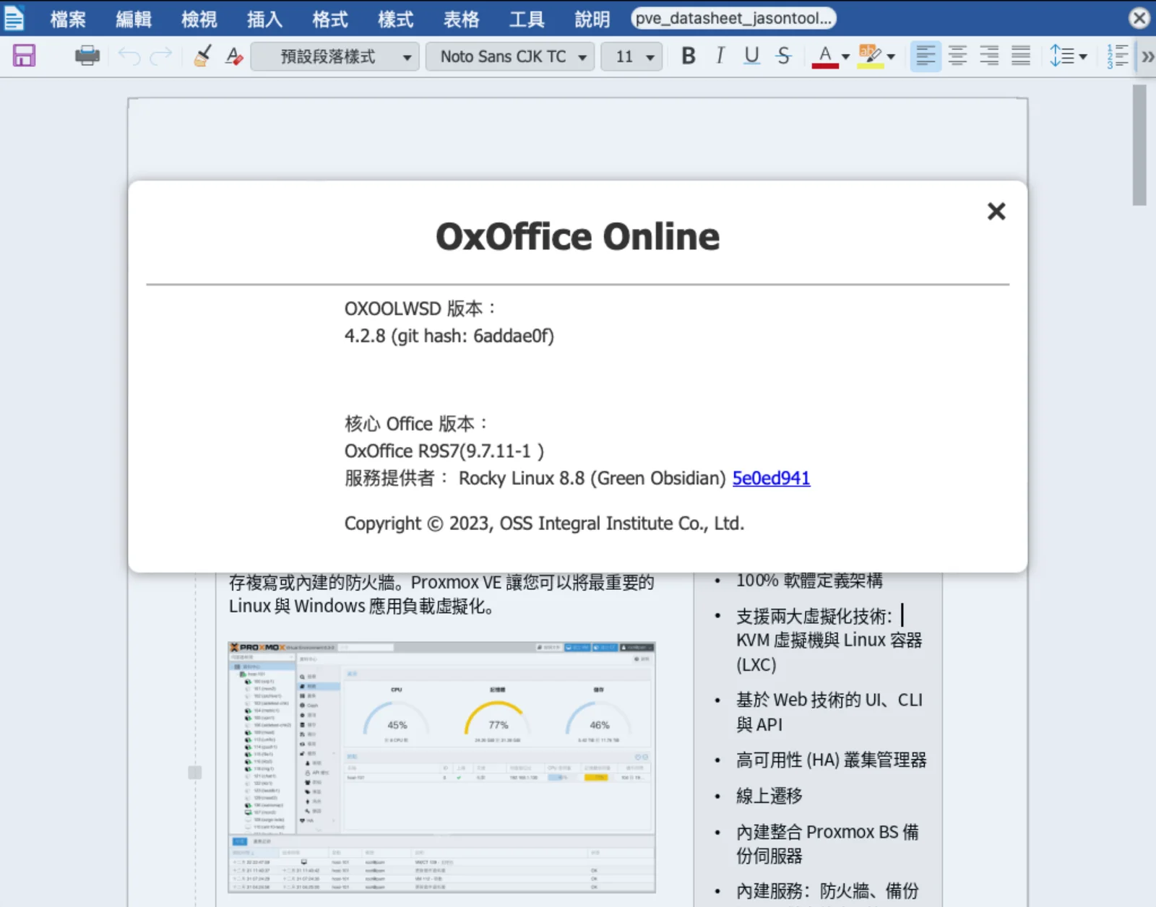Toggle the numbered list
This screenshot has height=907, width=1156.
pos(1117,56)
